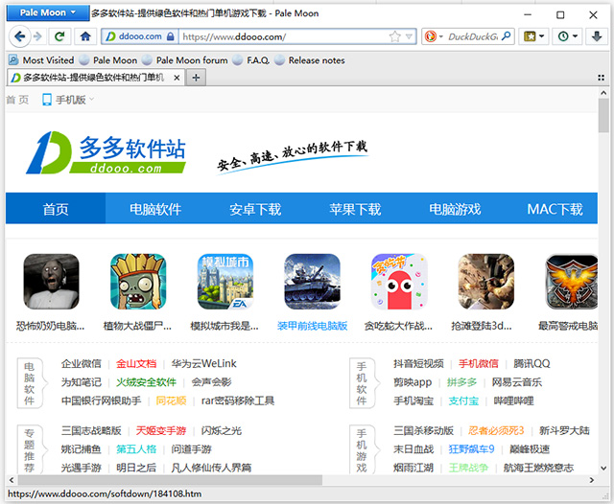Bookmark this page with star icon
The image size is (614, 504).
(x=395, y=36)
